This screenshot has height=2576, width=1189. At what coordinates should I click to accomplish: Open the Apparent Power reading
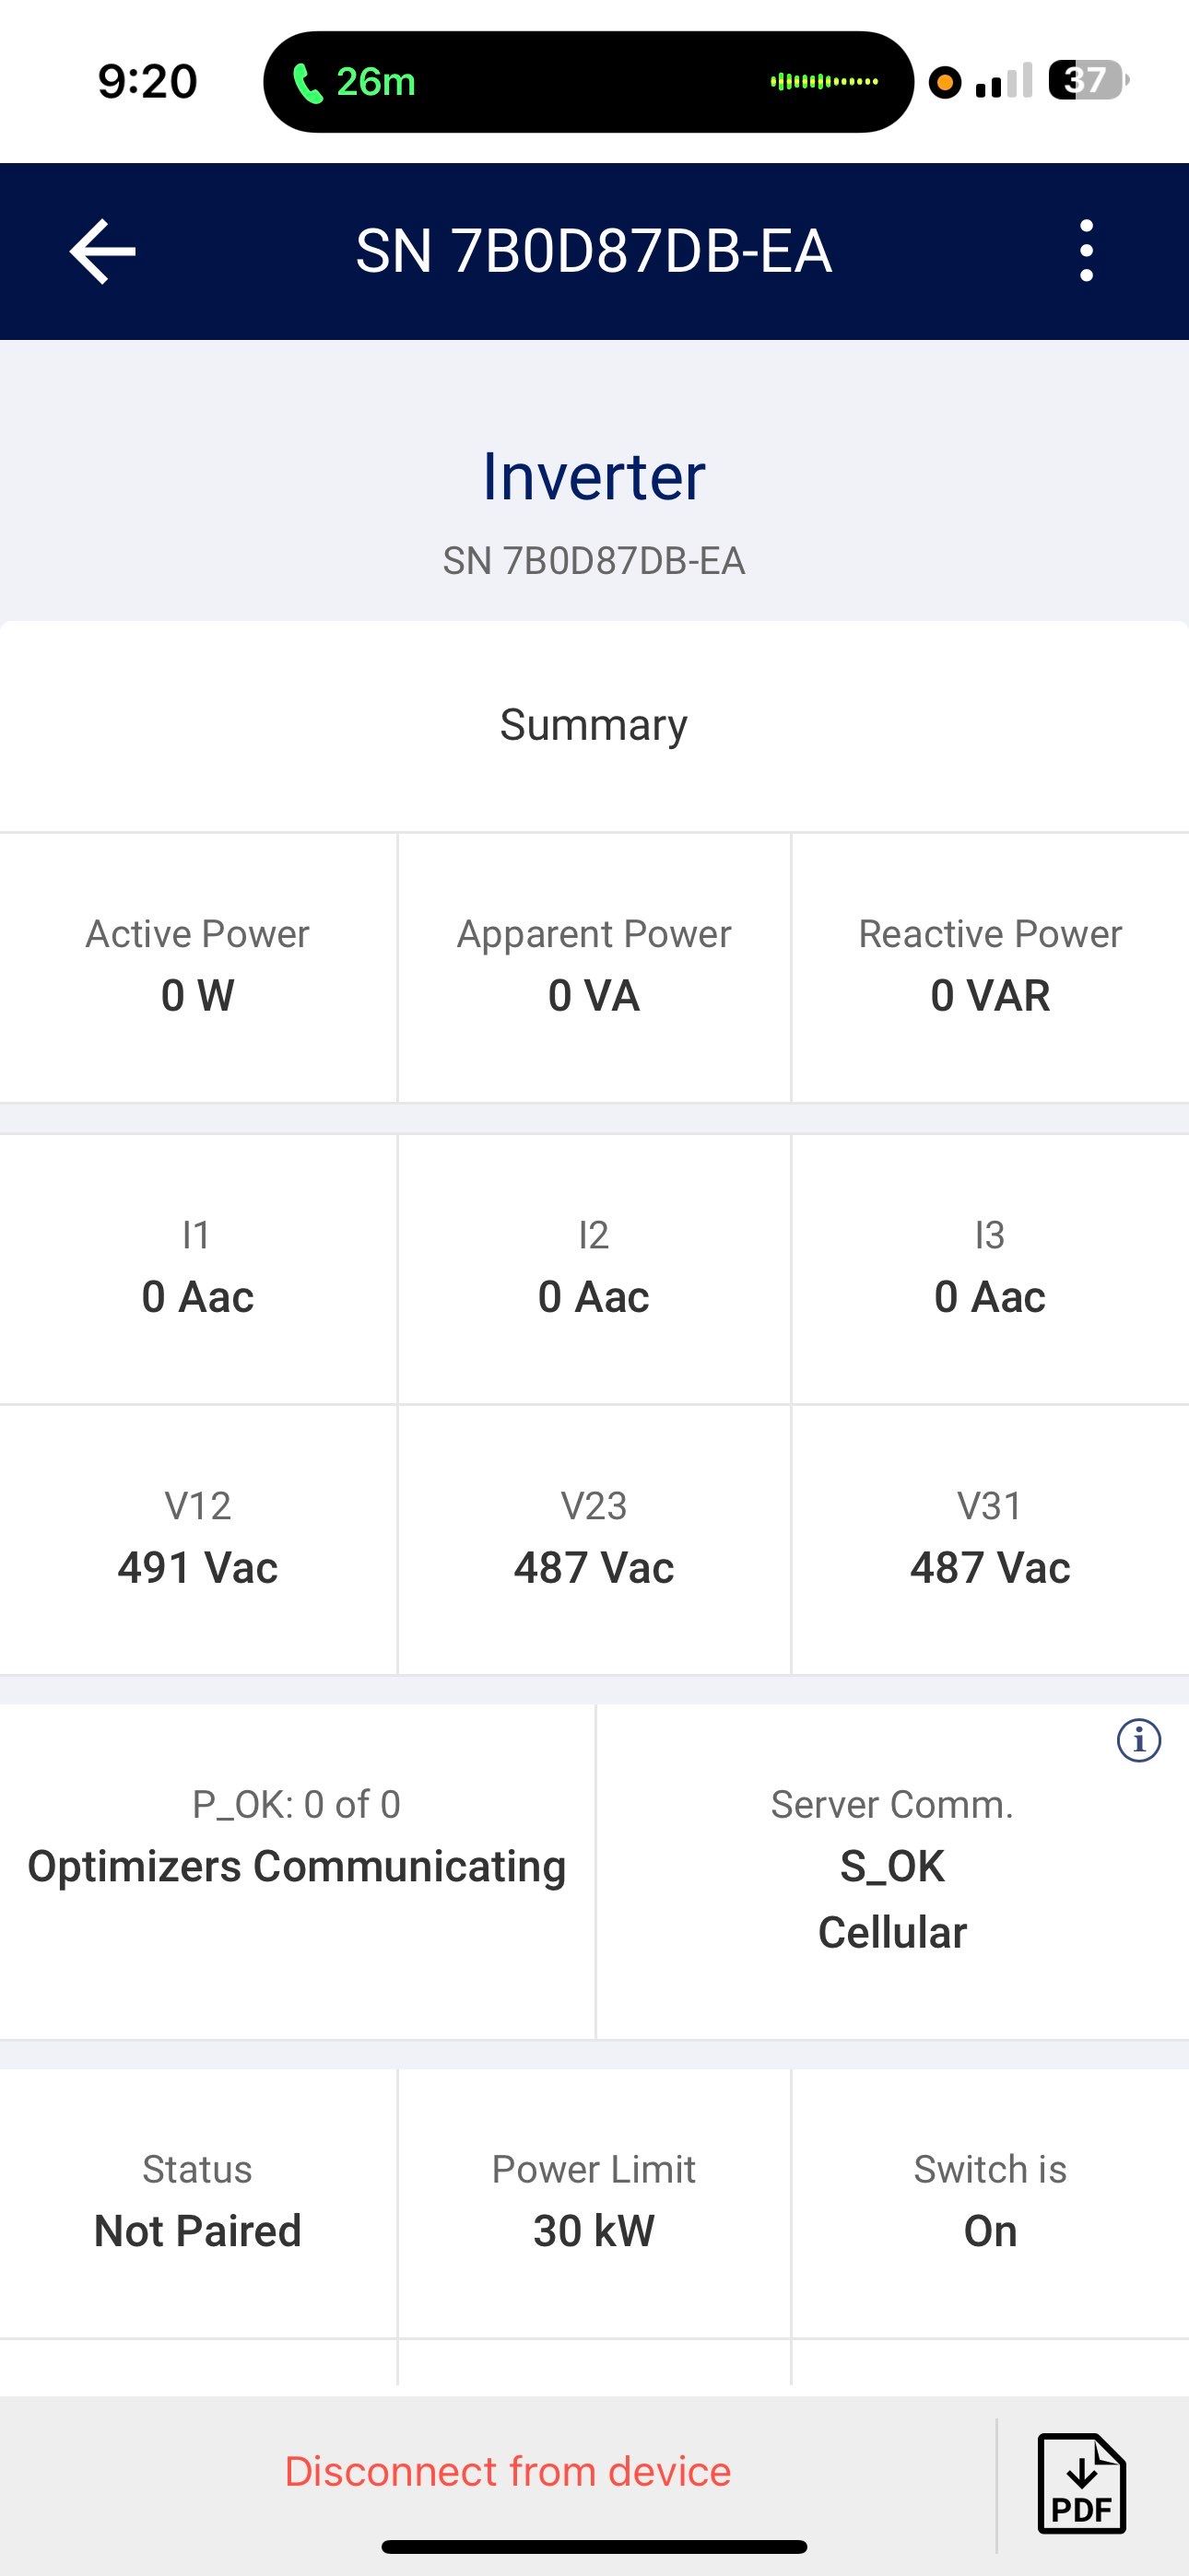594,966
